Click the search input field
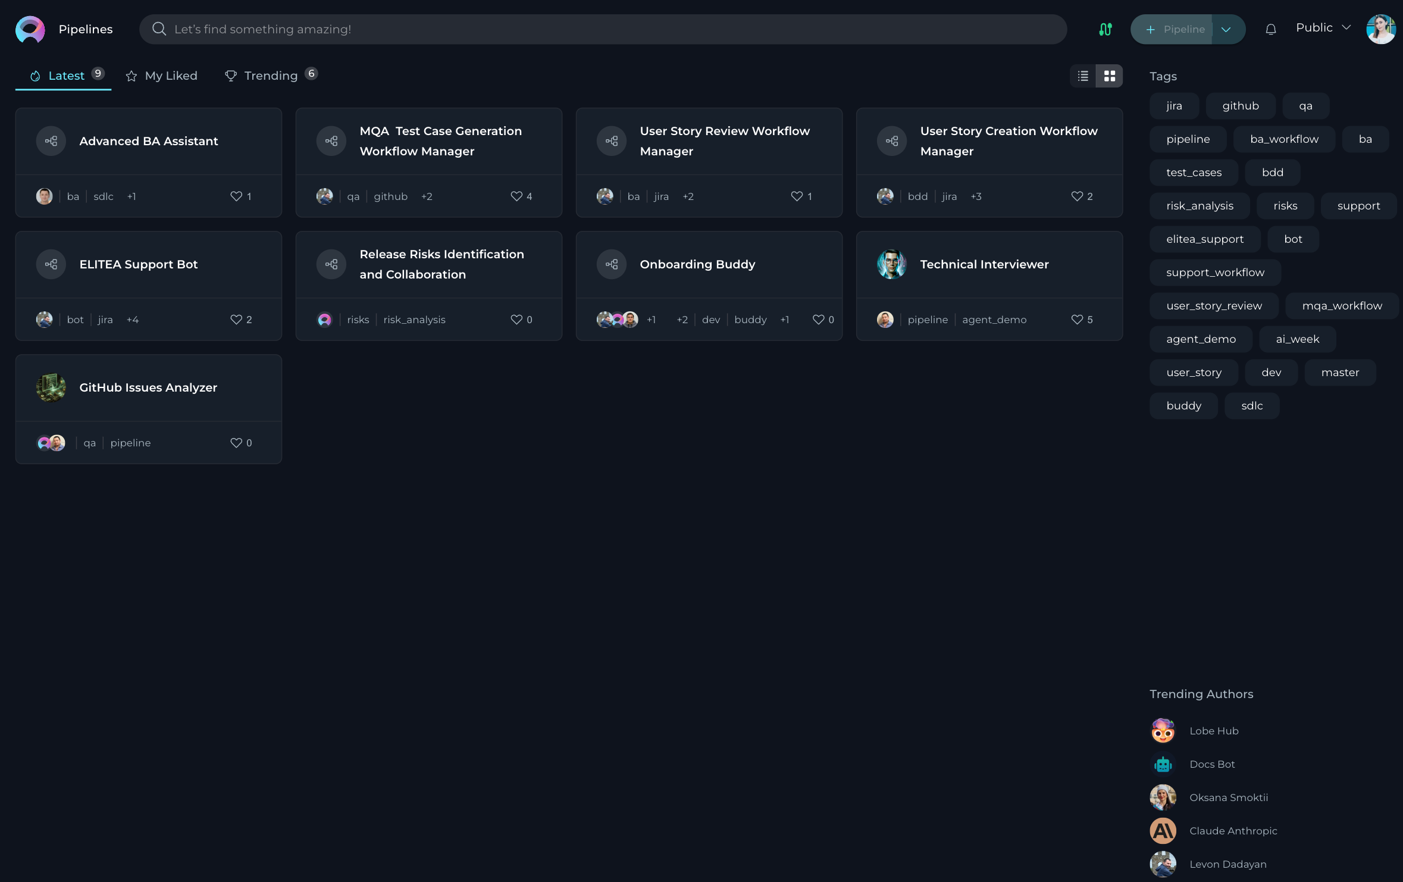 coord(603,29)
